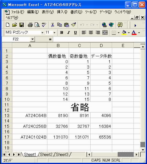Viewport: 147px width, 164px height.
Task: Expand the MS Pゴシック font dropdown
Action: [42, 33]
